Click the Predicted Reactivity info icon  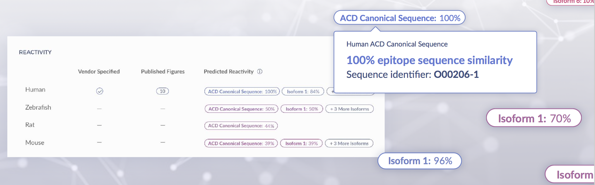pos(260,71)
